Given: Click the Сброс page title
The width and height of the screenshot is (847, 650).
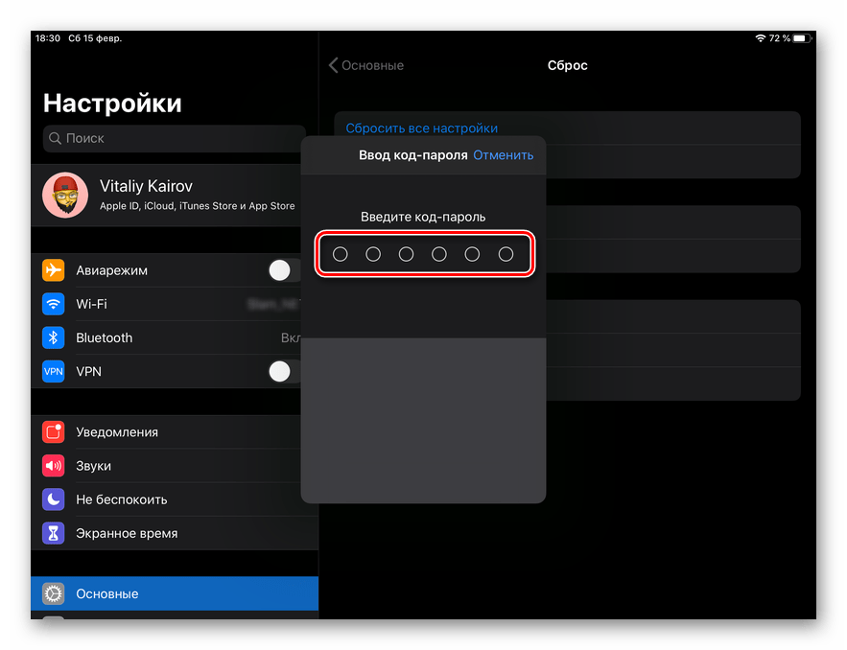Looking at the screenshot, I should pyautogui.click(x=567, y=65).
